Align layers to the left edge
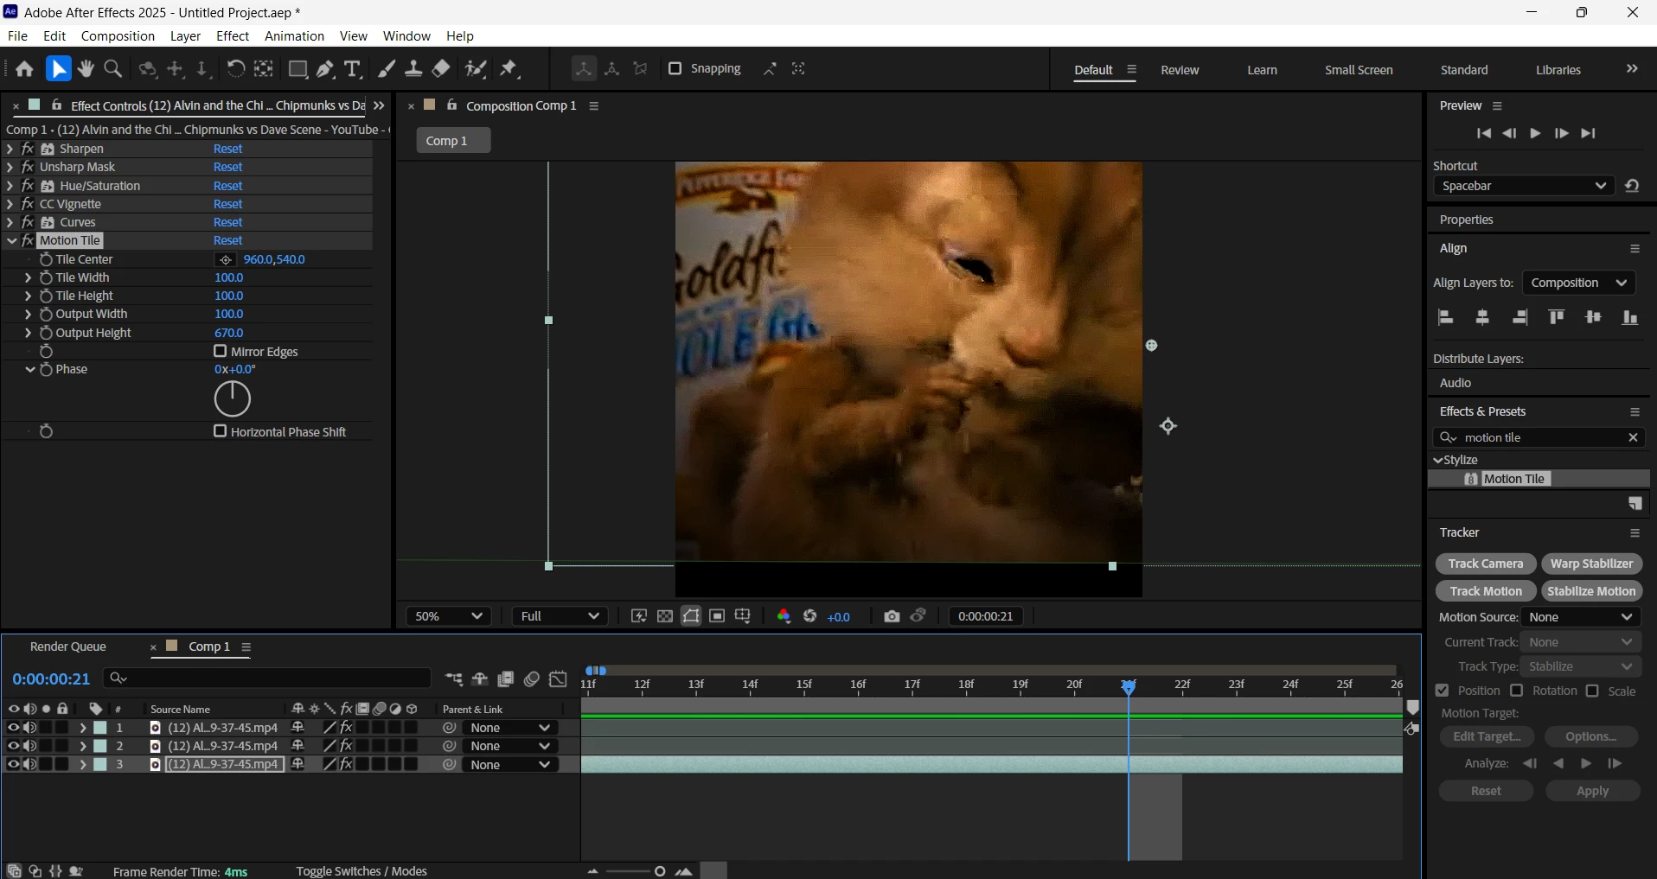The width and height of the screenshot is (1657, 879). pos(1445,317)
